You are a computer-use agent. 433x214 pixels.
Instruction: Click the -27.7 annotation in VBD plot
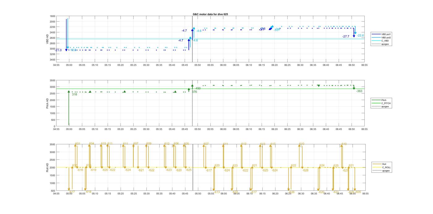click(x=345, y=36)
